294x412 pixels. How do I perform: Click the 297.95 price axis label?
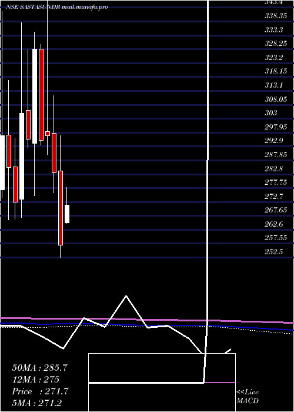tap(276, 127)
